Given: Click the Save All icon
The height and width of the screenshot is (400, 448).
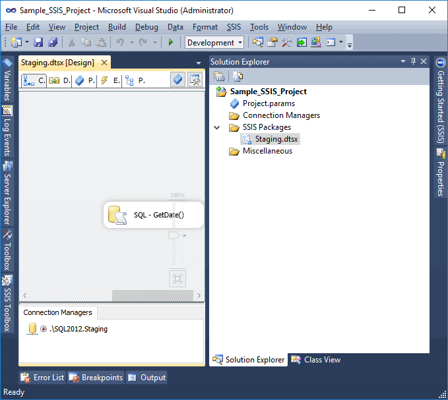Looking at the screenshot, I should click(x=53, y=43).
